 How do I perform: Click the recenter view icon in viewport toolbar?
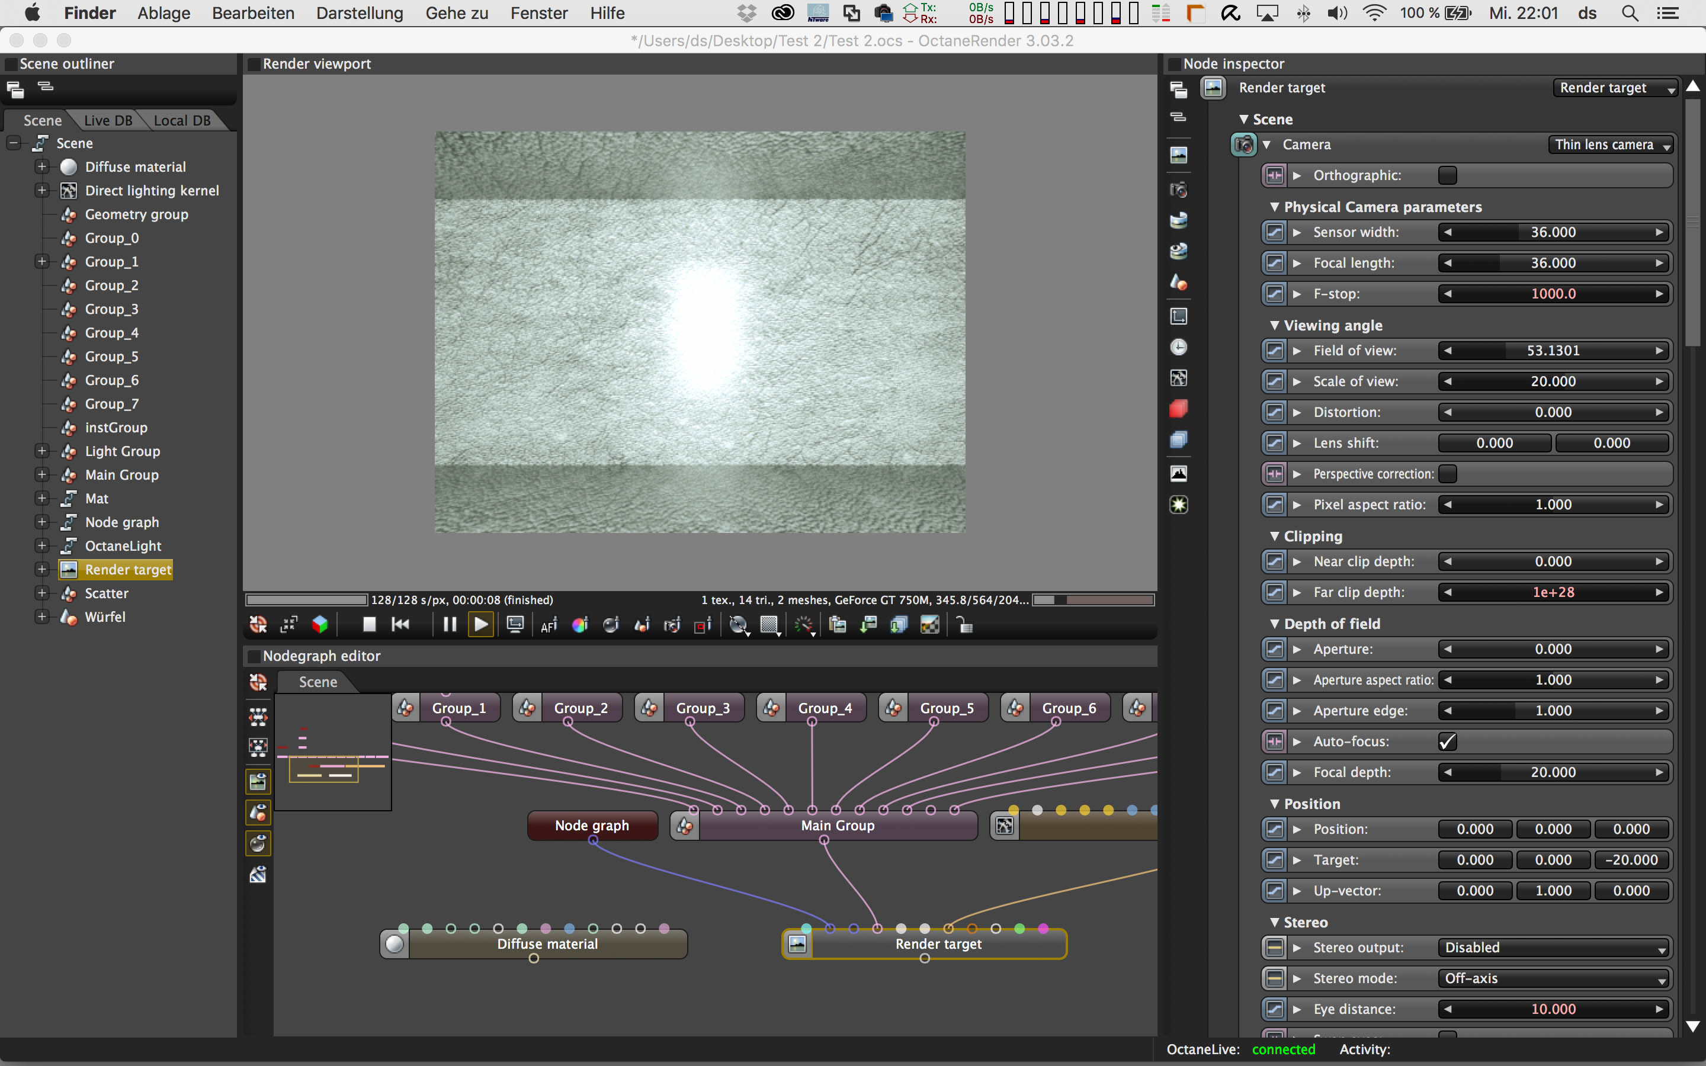tap(258, 625)
